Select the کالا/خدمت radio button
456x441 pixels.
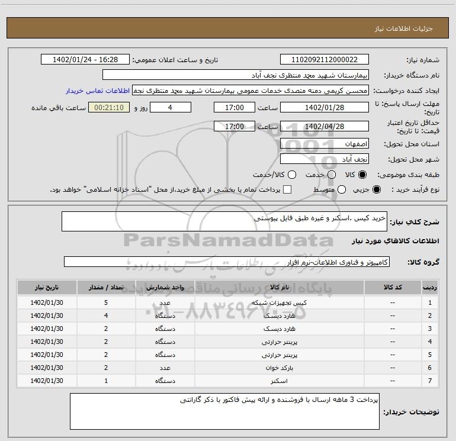[x=292, y=175]
